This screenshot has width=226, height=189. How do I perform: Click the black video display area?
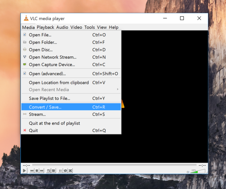(164, 97)
